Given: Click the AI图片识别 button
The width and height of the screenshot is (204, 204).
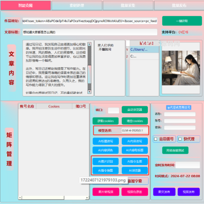Looking at the screenshot, I should point(106,162).
